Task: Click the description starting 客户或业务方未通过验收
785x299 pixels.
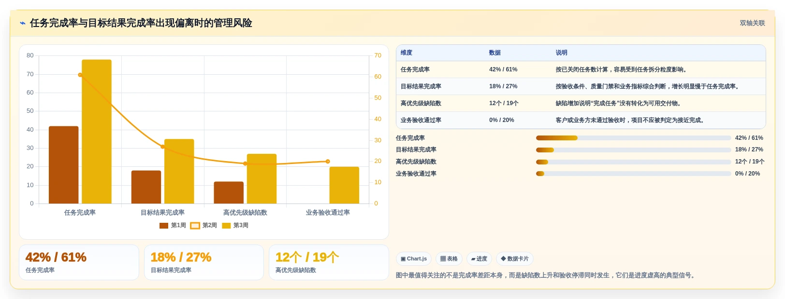Action: (x=631, y=121)
